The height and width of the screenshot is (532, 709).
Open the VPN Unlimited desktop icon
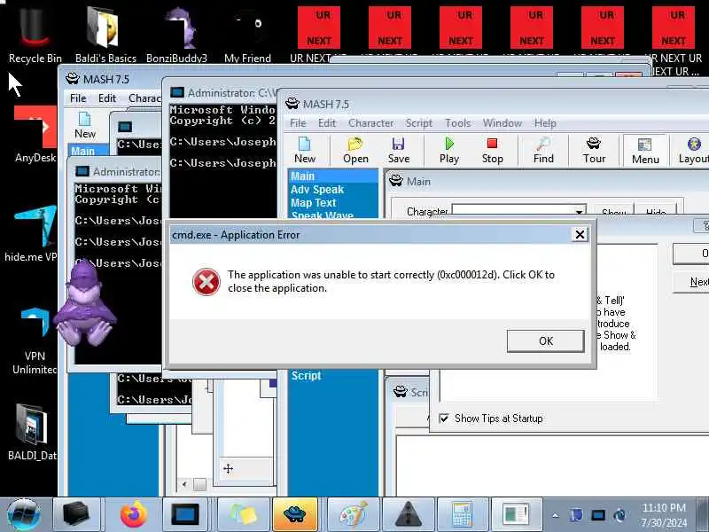(35, 340)
